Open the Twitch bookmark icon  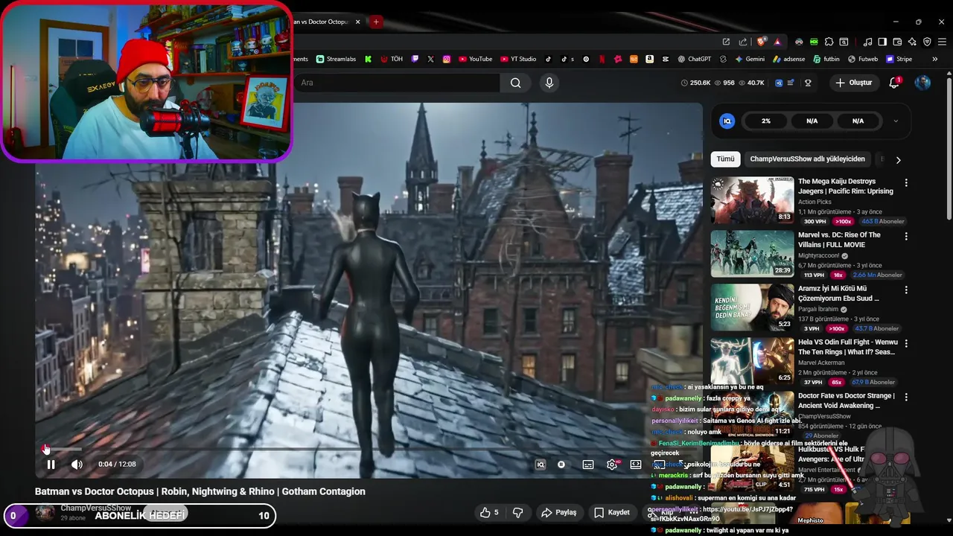pos(415,59)
